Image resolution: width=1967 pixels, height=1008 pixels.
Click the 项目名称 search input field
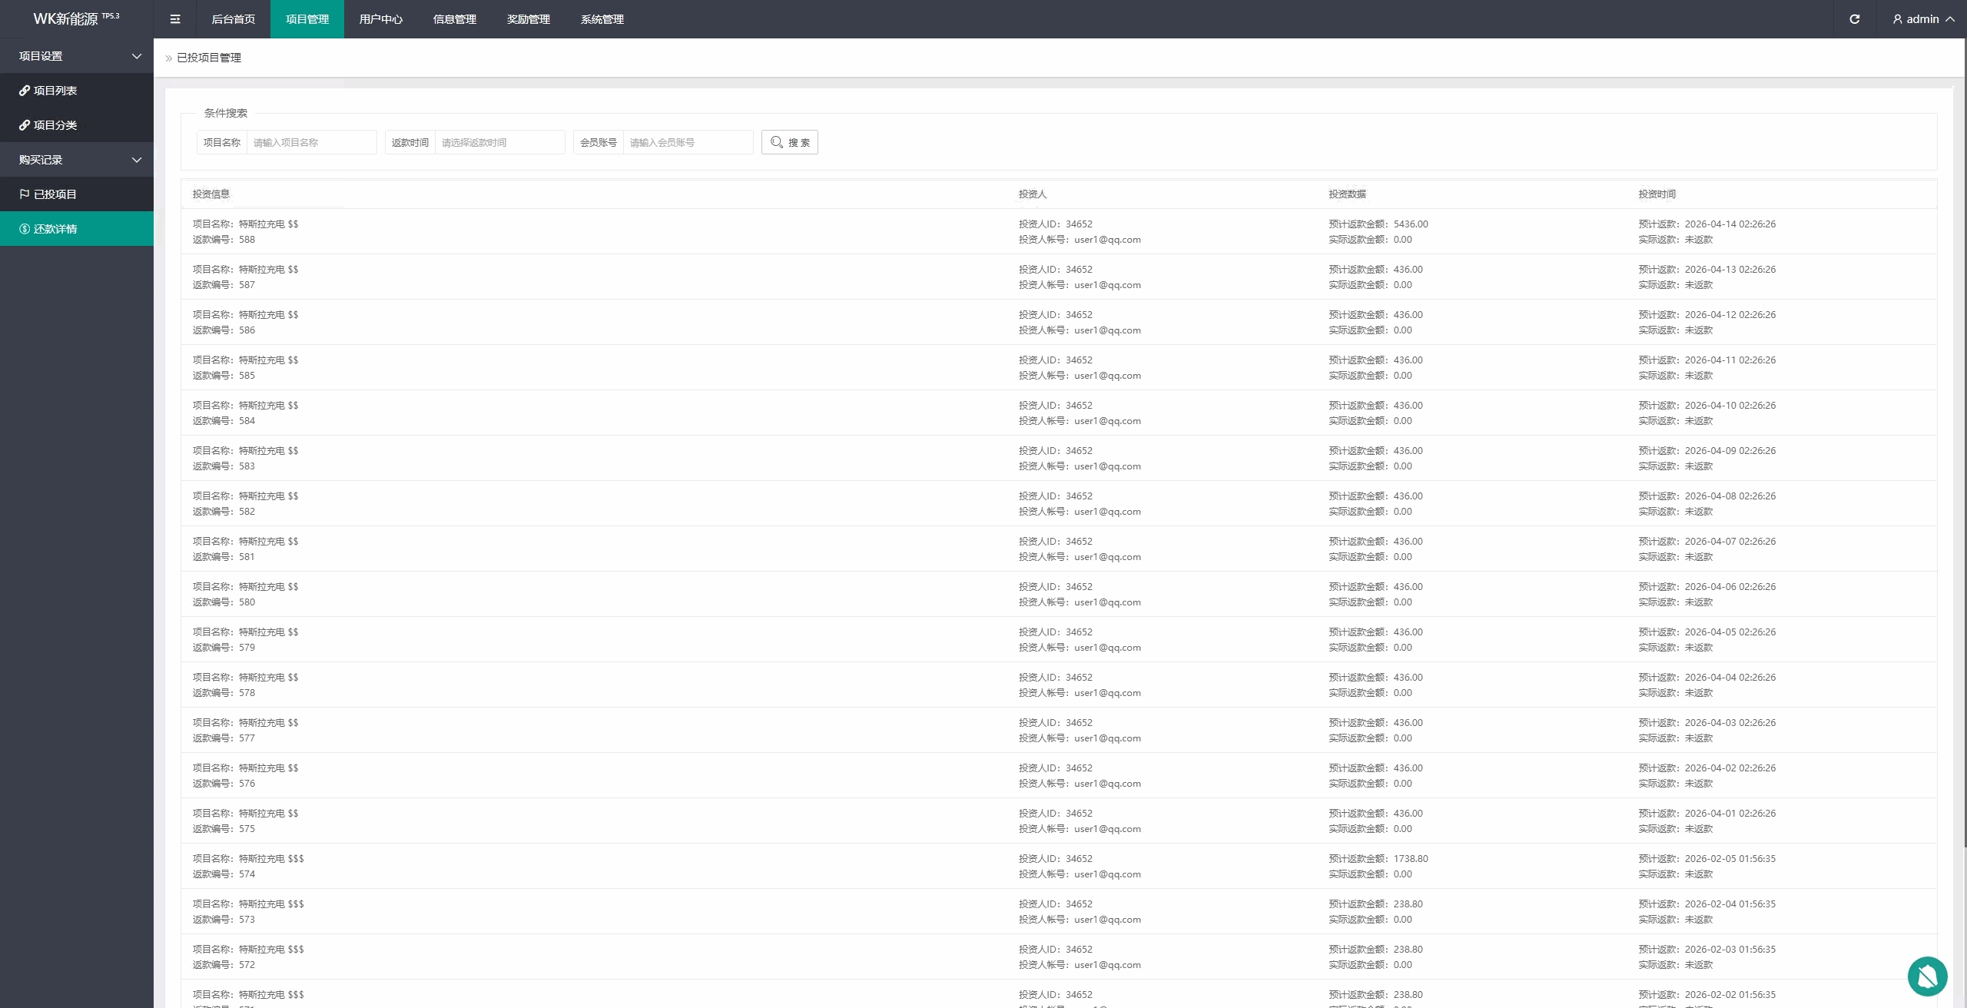pos(311,142)
